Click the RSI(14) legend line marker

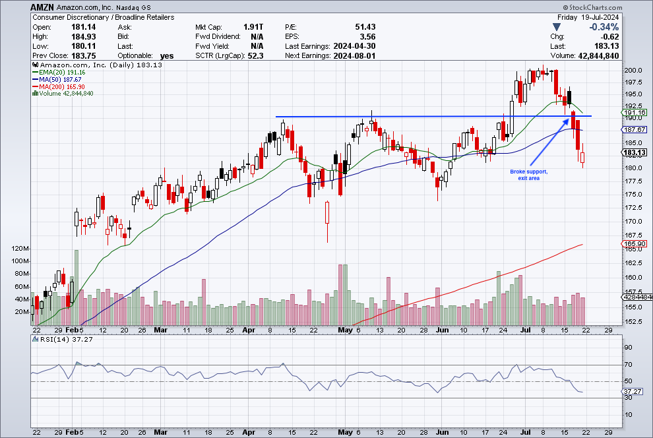(36, 339)
